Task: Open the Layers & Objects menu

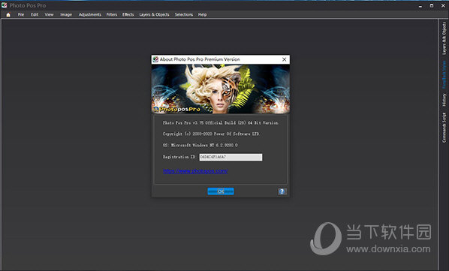Action: point(155,14)
